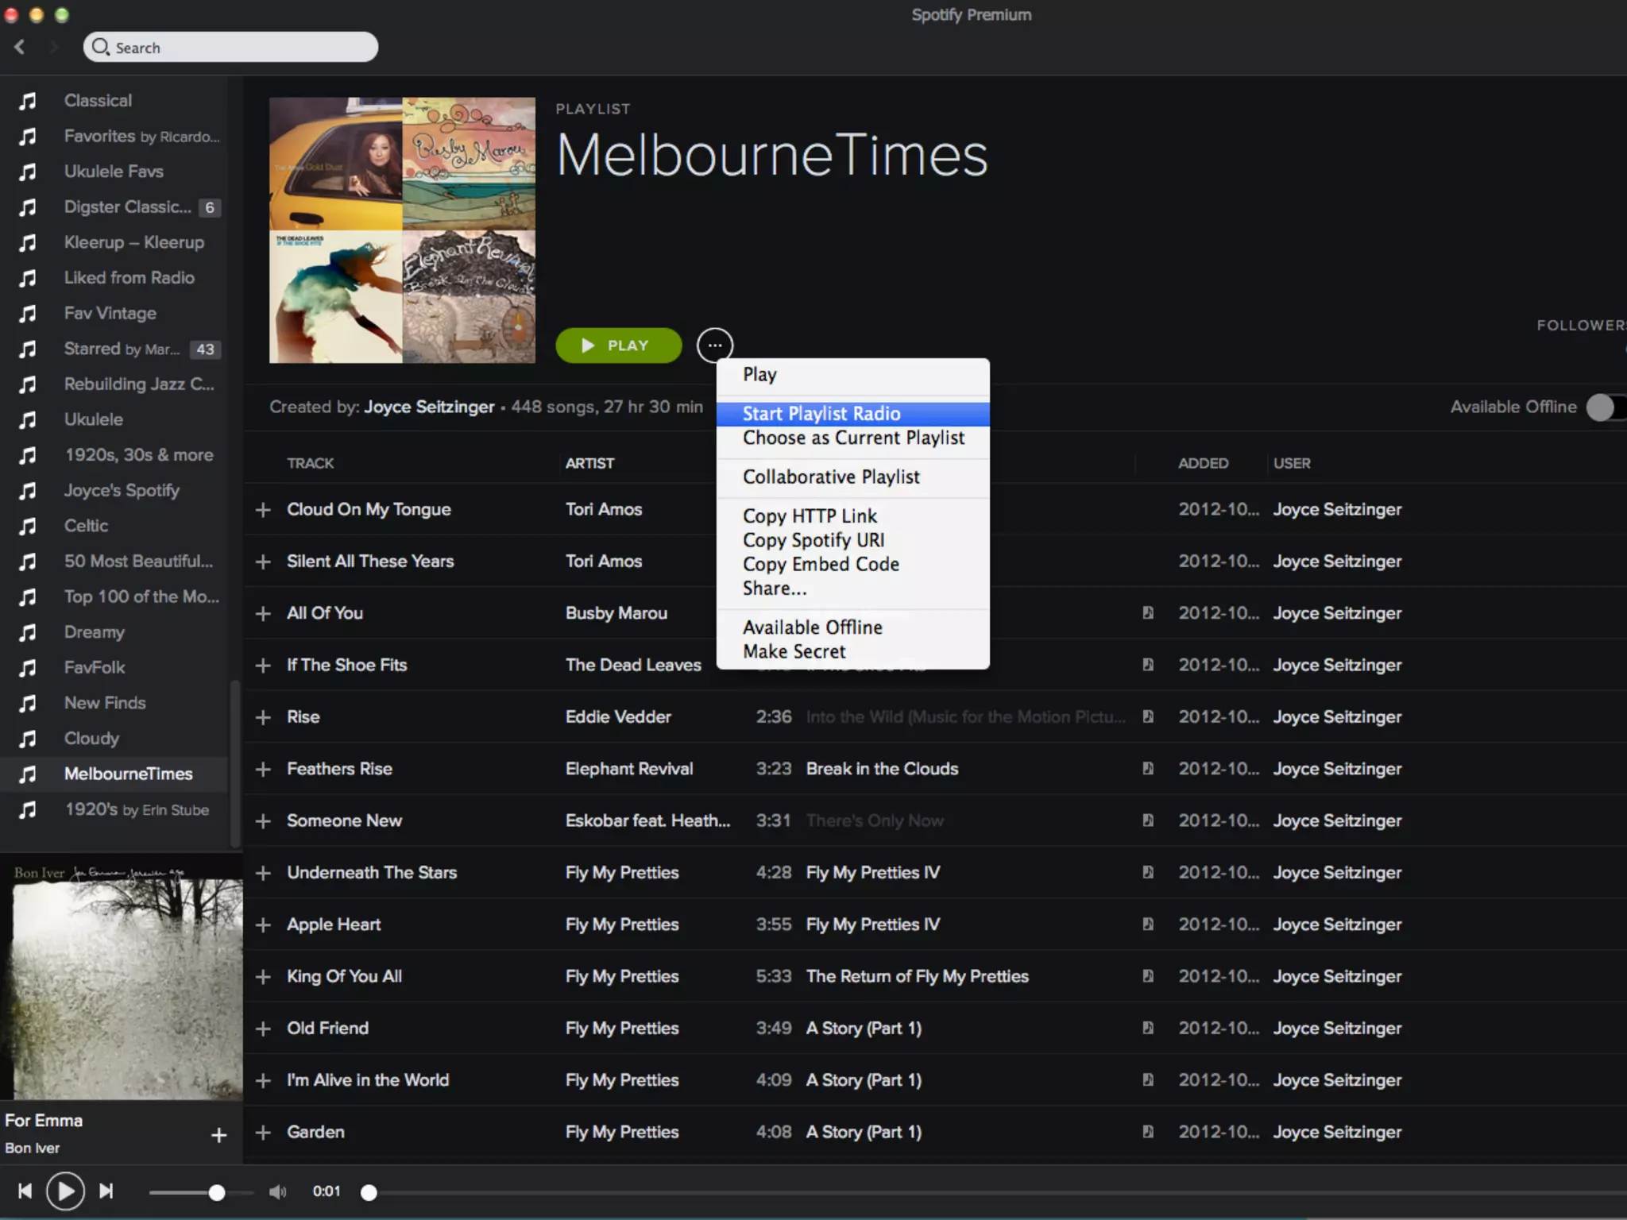Mute audio using the speaker icon

(277, 1191)
